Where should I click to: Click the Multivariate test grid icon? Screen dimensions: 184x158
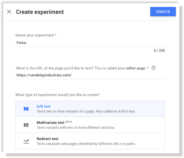pos(26,125)
